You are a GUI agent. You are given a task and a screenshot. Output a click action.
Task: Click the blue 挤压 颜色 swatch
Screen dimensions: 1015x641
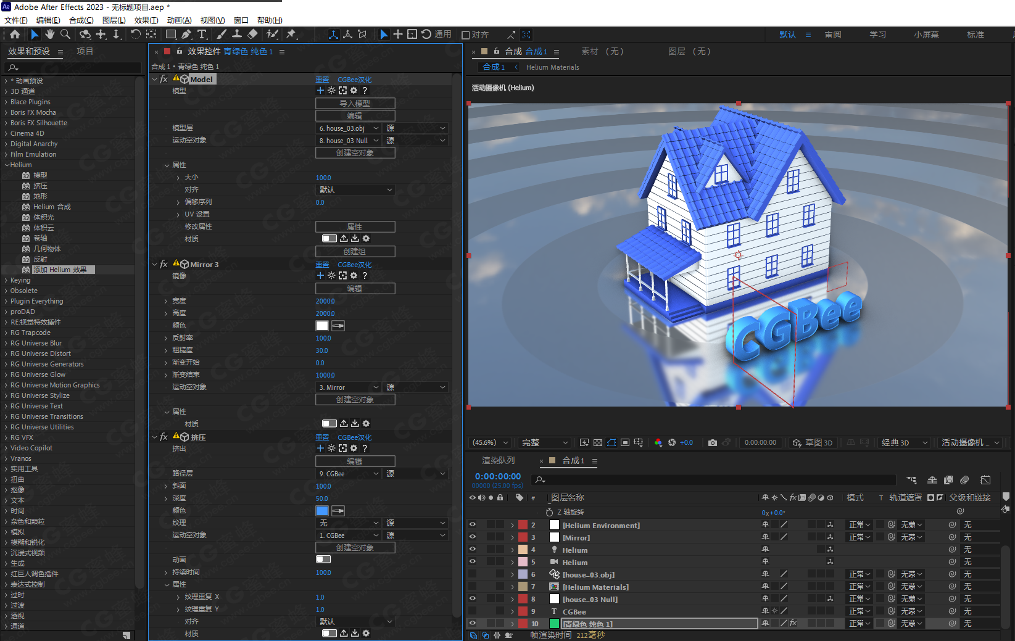[322, 511]
